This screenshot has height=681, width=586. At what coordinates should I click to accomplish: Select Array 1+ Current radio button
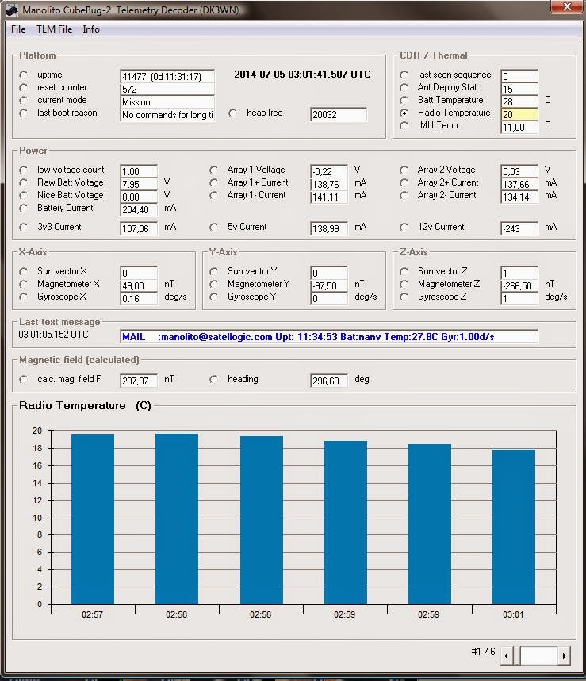tap(213, 182)
